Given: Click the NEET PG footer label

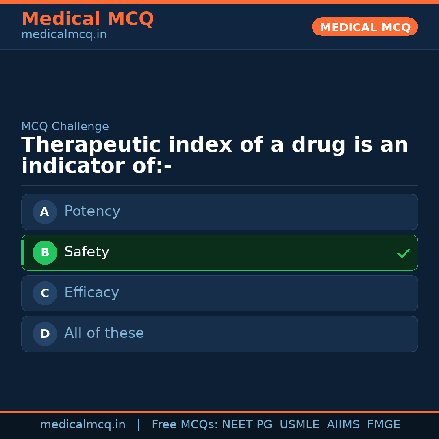Looking at the screenshot, I should pyautogui.click(x=247, y=425).
